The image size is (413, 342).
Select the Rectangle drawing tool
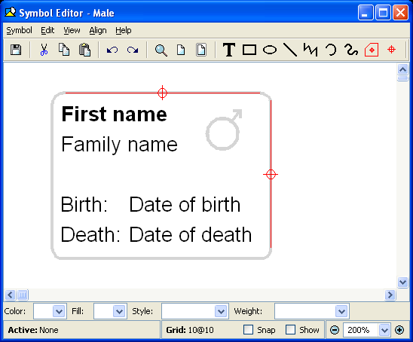point(249,50)
